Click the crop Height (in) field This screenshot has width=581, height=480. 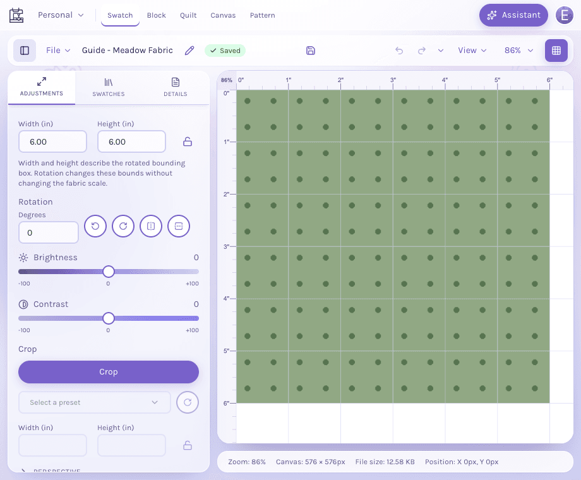pyautogui.click(x=131, y=445)
